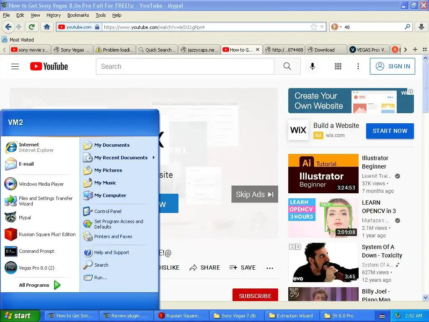This screenshot has width=429, height=322.
Task: Open the URL bar history dropdown arrow
Action: tap(322, 27)
